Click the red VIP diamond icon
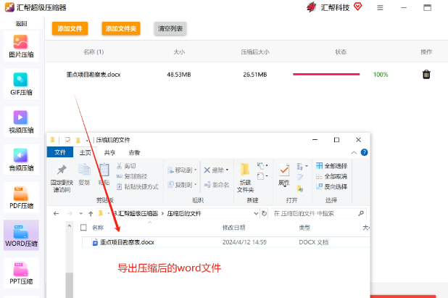448x298 pixels. [x=357, y=7]
